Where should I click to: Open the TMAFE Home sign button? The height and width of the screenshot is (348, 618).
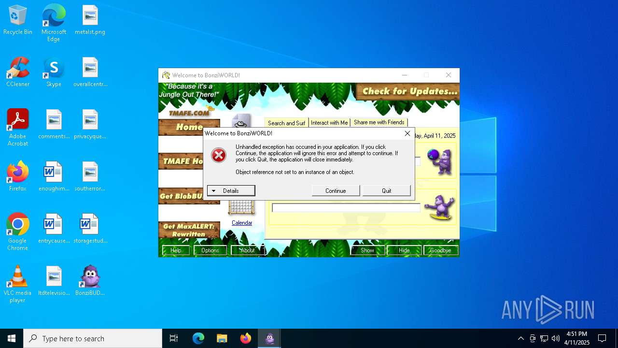182,161
